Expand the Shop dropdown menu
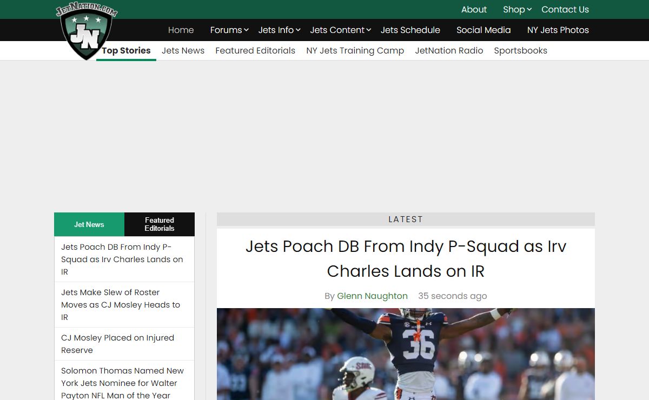This screenshot has height=400, width=649. (517, 9)
